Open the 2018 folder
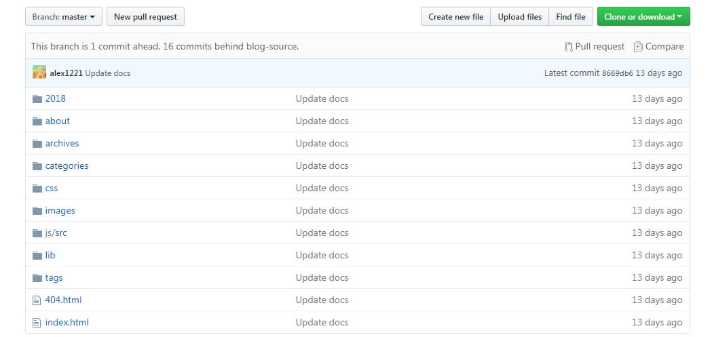 [56, 98]
